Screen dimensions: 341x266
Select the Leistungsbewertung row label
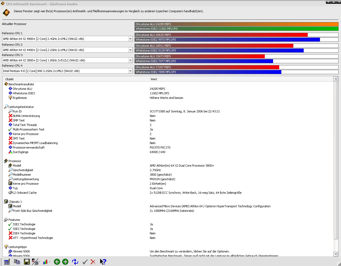tap(26, 179)
